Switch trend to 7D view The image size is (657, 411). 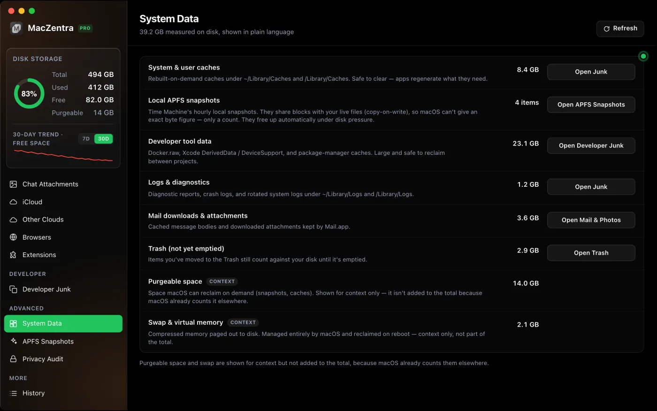[86, 139]
